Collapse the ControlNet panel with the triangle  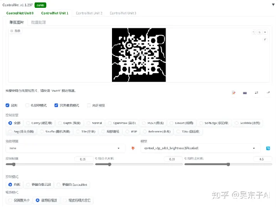[273, 5]
